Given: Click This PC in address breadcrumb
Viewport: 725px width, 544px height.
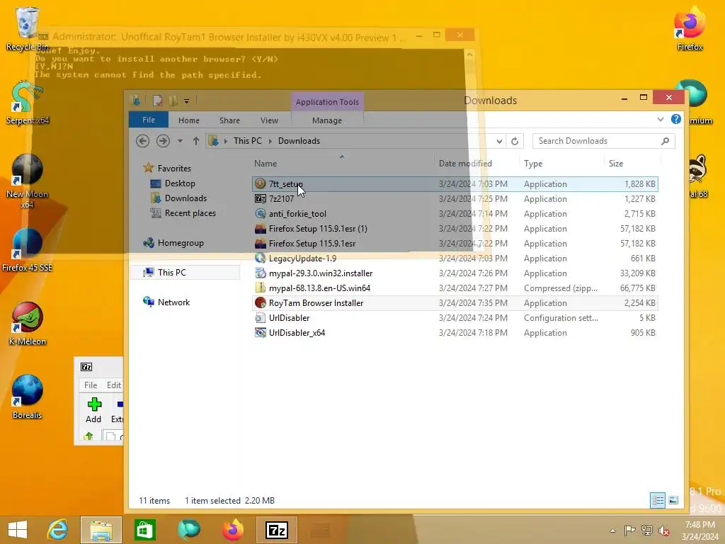Looking at the screenshot, I should [247, 141].
